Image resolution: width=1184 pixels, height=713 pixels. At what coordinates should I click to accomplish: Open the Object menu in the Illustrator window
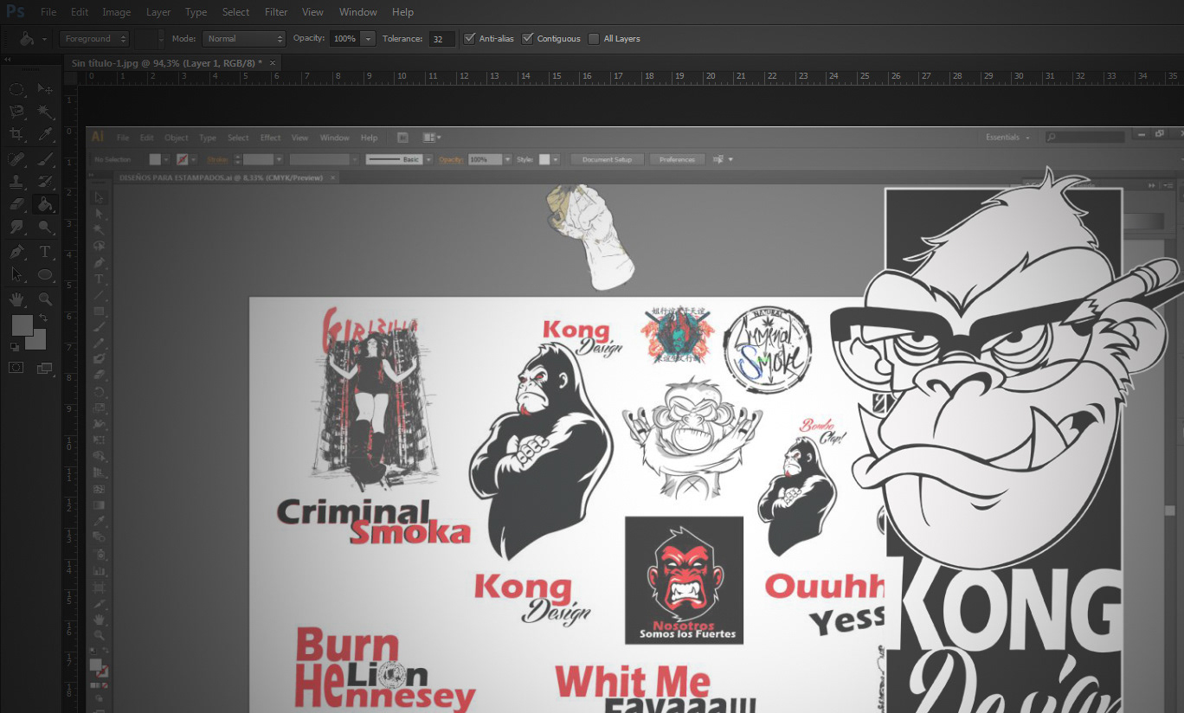click(177, 138)
